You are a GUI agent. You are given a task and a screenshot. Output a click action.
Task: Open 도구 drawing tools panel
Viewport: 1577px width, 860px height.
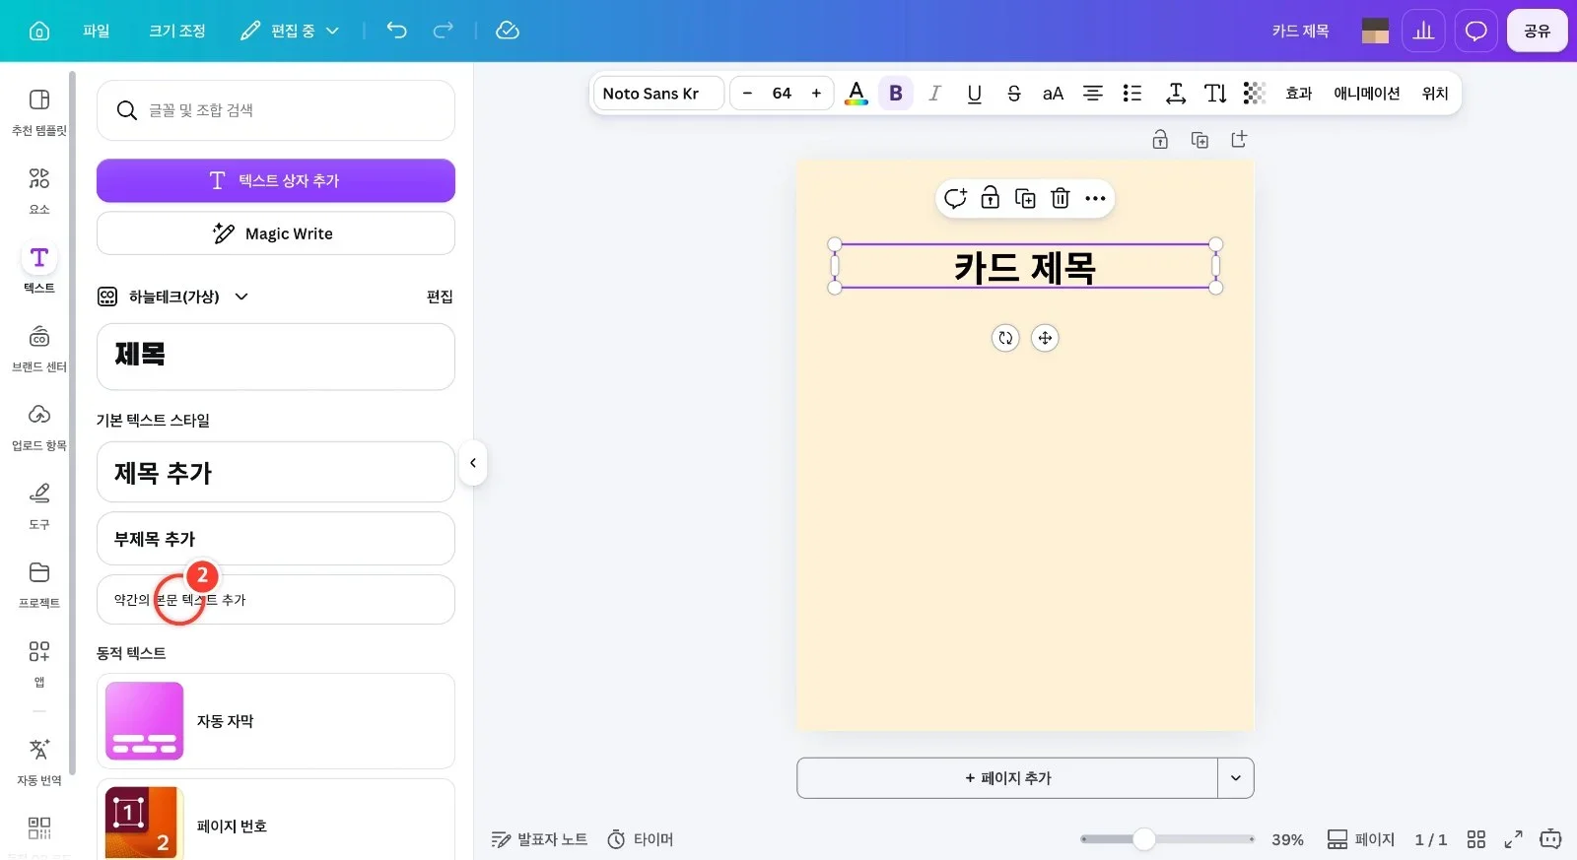point(39,506)
